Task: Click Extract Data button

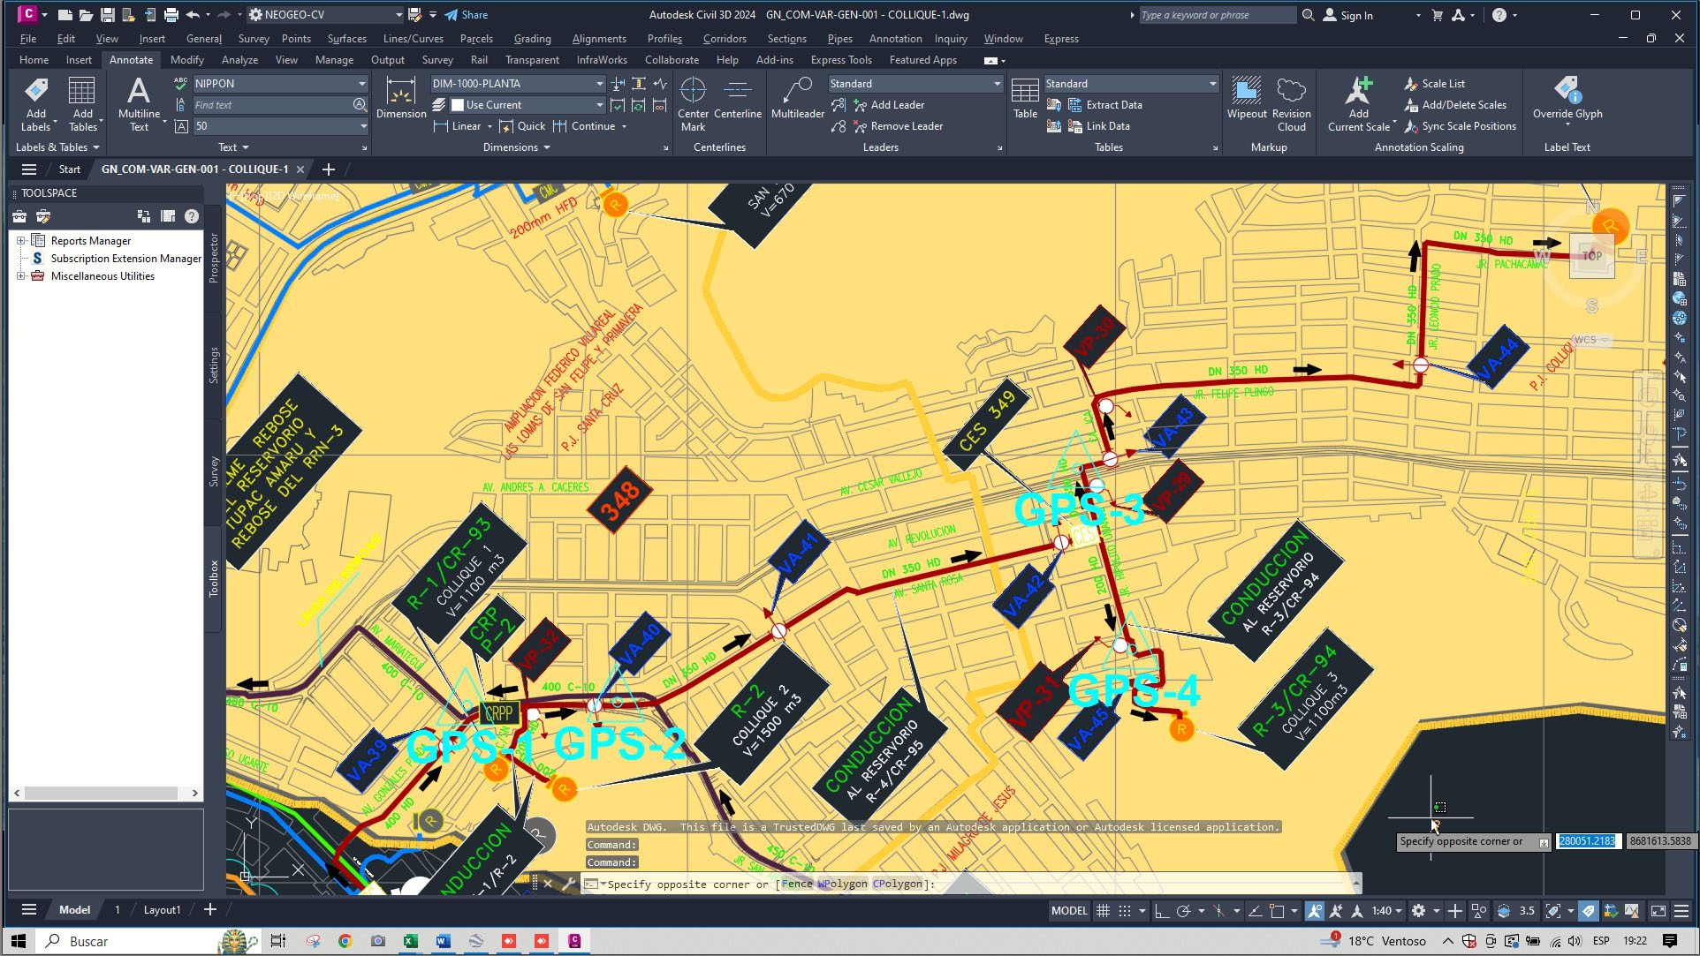Action: pyautogui.click(x=1113, y=105)
